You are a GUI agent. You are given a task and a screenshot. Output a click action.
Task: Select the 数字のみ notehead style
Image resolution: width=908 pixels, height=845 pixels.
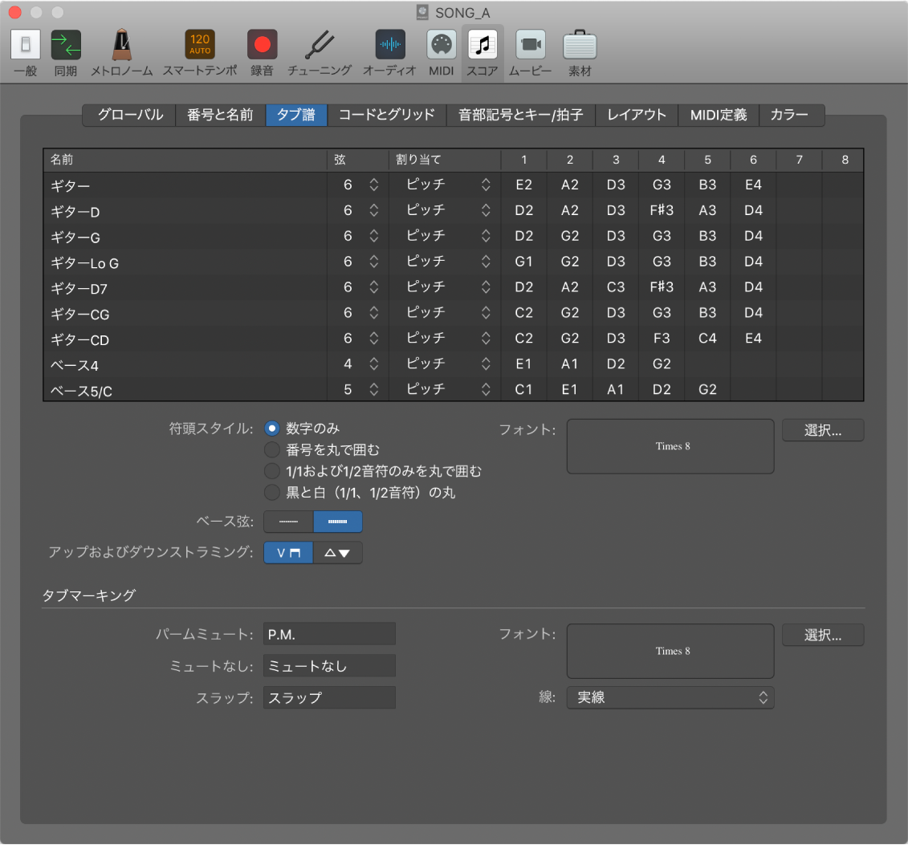[272, 429]
